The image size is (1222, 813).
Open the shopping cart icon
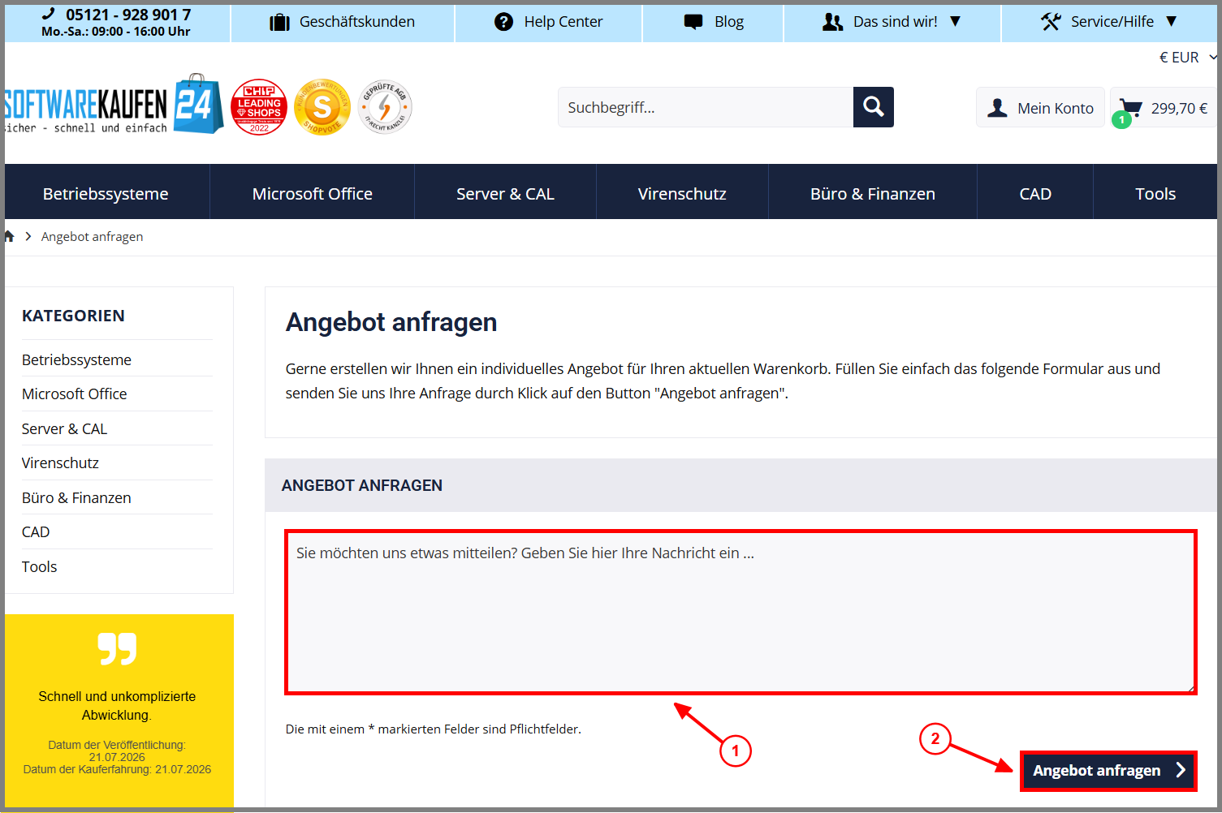coord(1130,107)
